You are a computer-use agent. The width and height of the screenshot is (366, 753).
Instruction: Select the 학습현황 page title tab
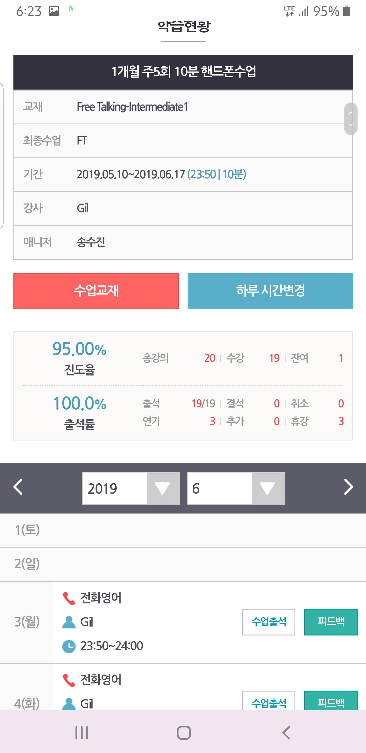click(x=184, y=27)
